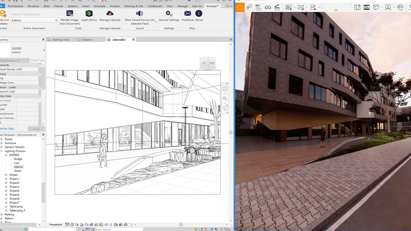Click the Properties help link
The width and height of the screenshot is (411, 231).
(7, 128)
